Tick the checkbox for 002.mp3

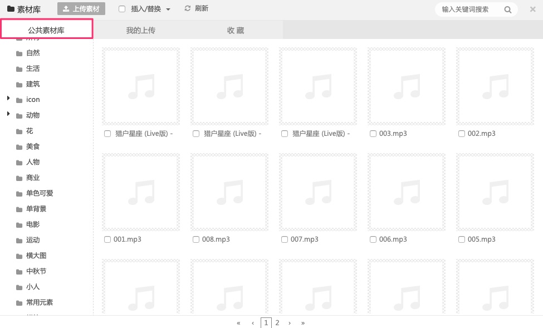tap(462, 134)
